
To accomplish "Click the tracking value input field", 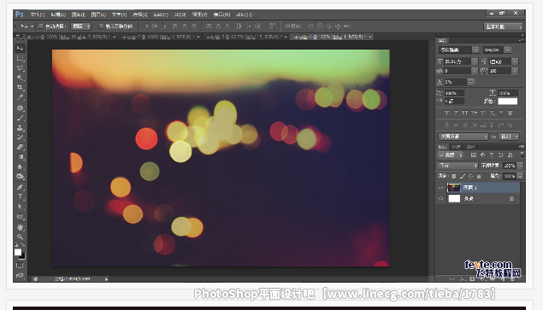I will pos(499,71).
